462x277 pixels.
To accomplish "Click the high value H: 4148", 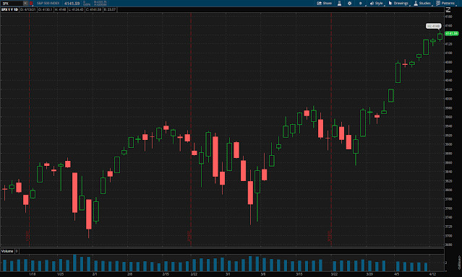I will [x=61, y=9].
